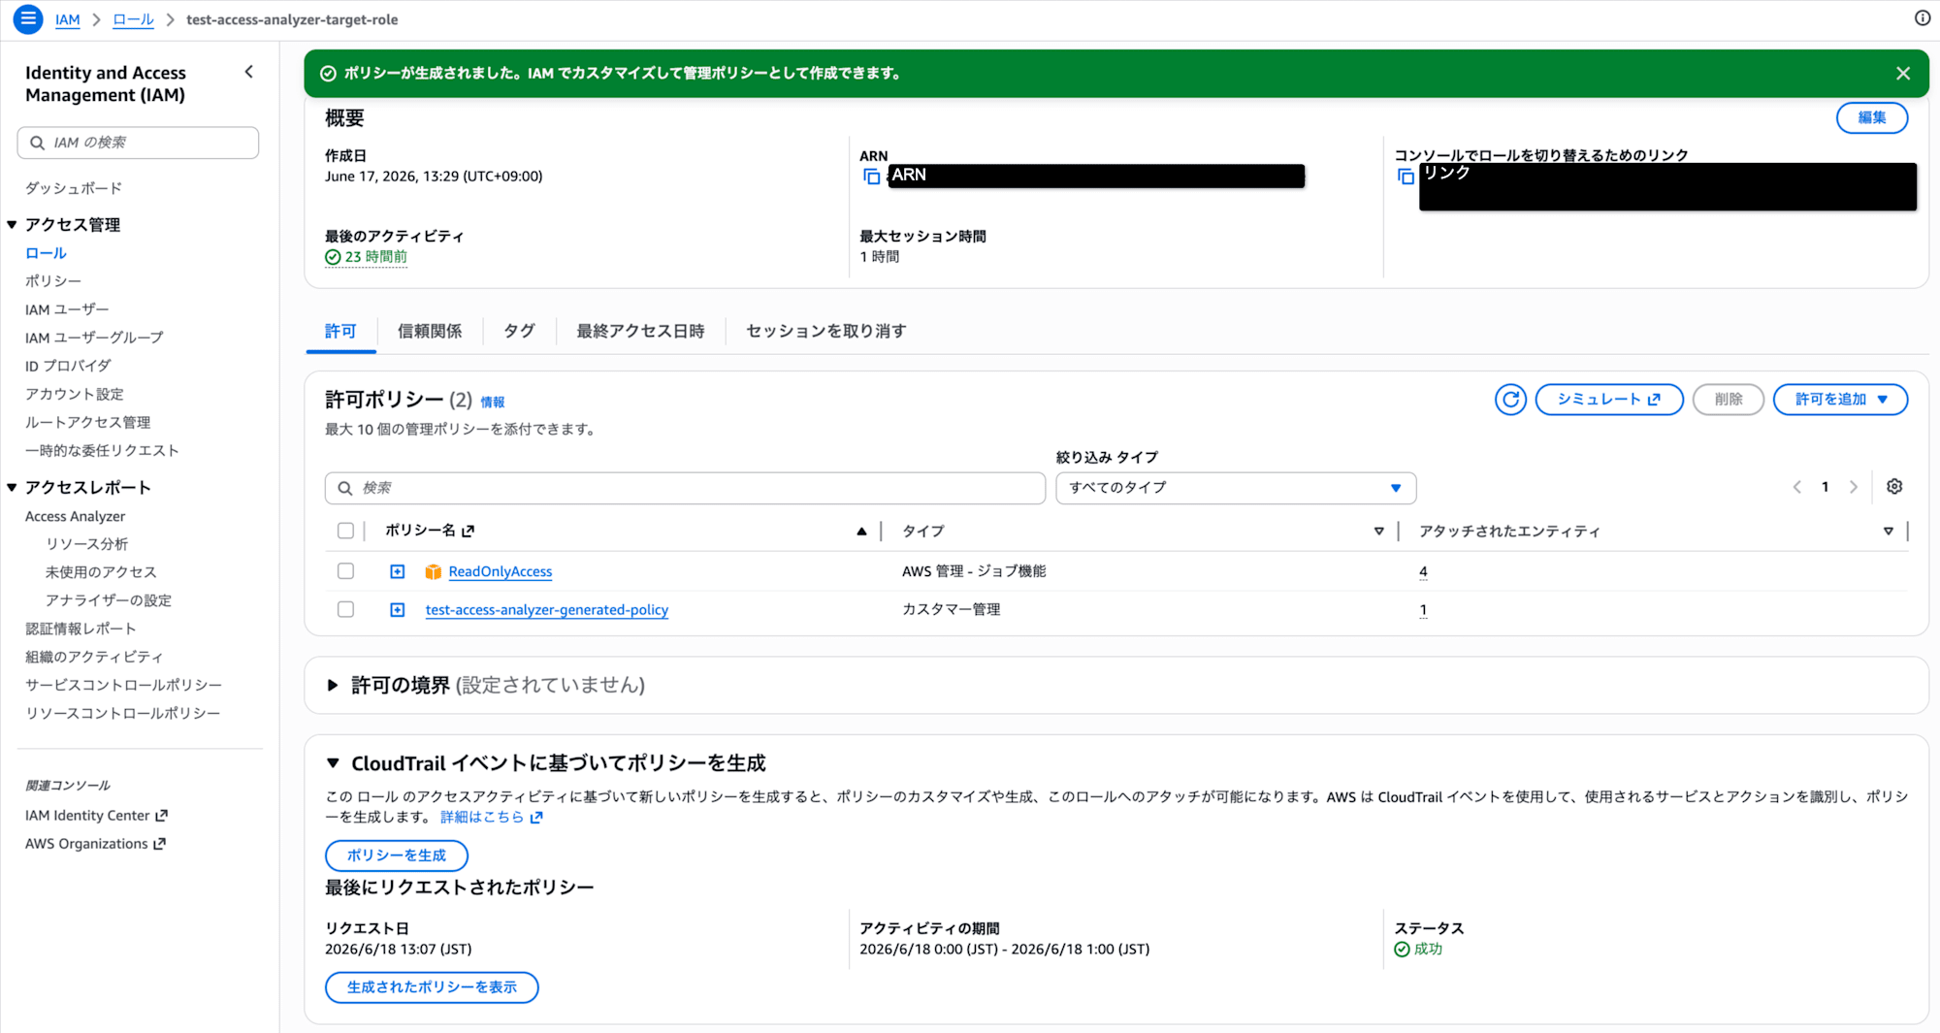Dismiss the green policy generated banner
The height and width of the screenshot is (1033, 1940).
pyautogui.click(x=1903, y=74)
